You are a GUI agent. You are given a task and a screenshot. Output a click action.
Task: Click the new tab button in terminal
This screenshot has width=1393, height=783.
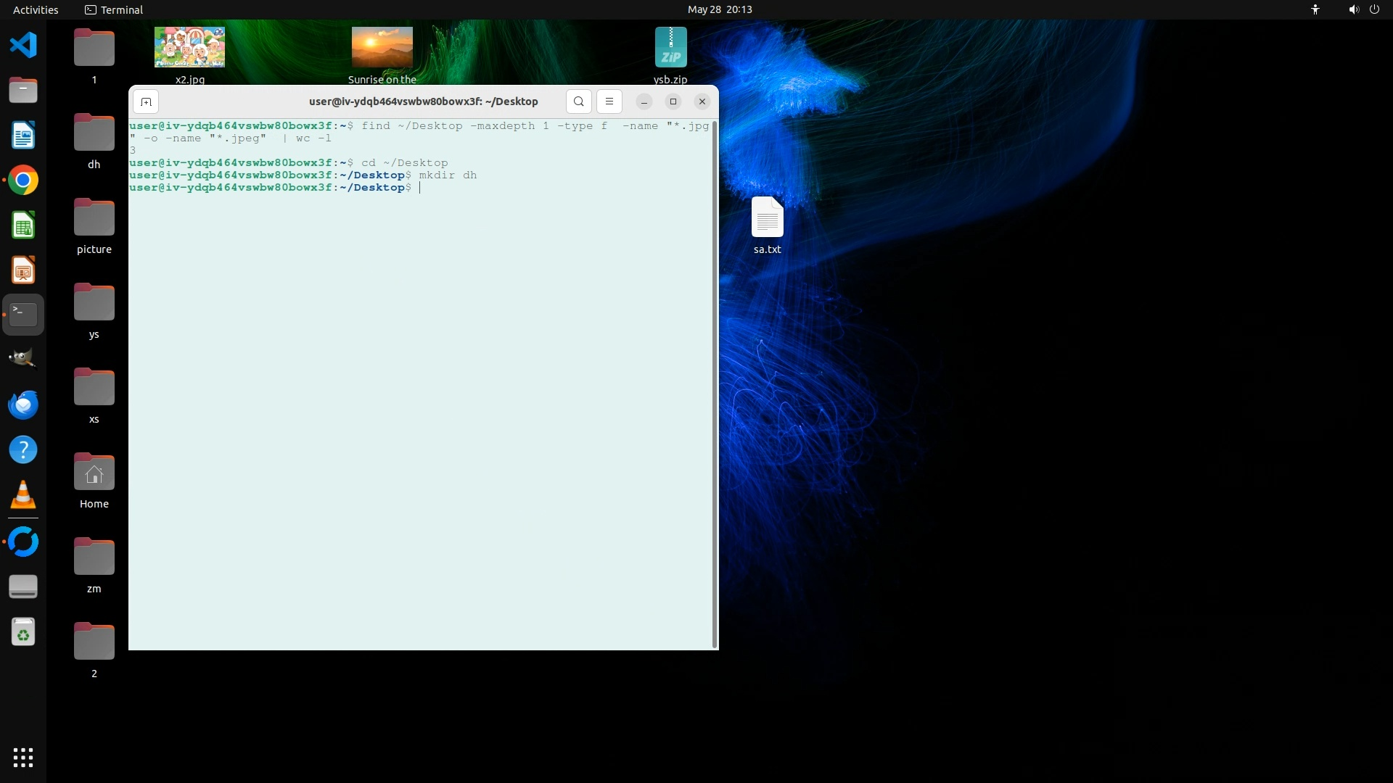coord(146,101)
